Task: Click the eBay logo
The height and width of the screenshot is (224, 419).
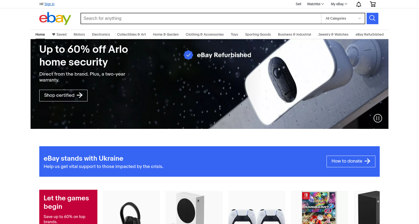Action: click(x=55, y=18)
